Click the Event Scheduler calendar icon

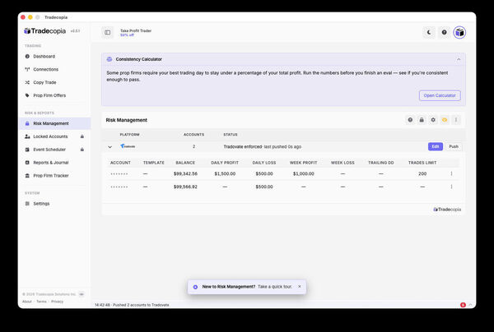(x=27, y=150)
